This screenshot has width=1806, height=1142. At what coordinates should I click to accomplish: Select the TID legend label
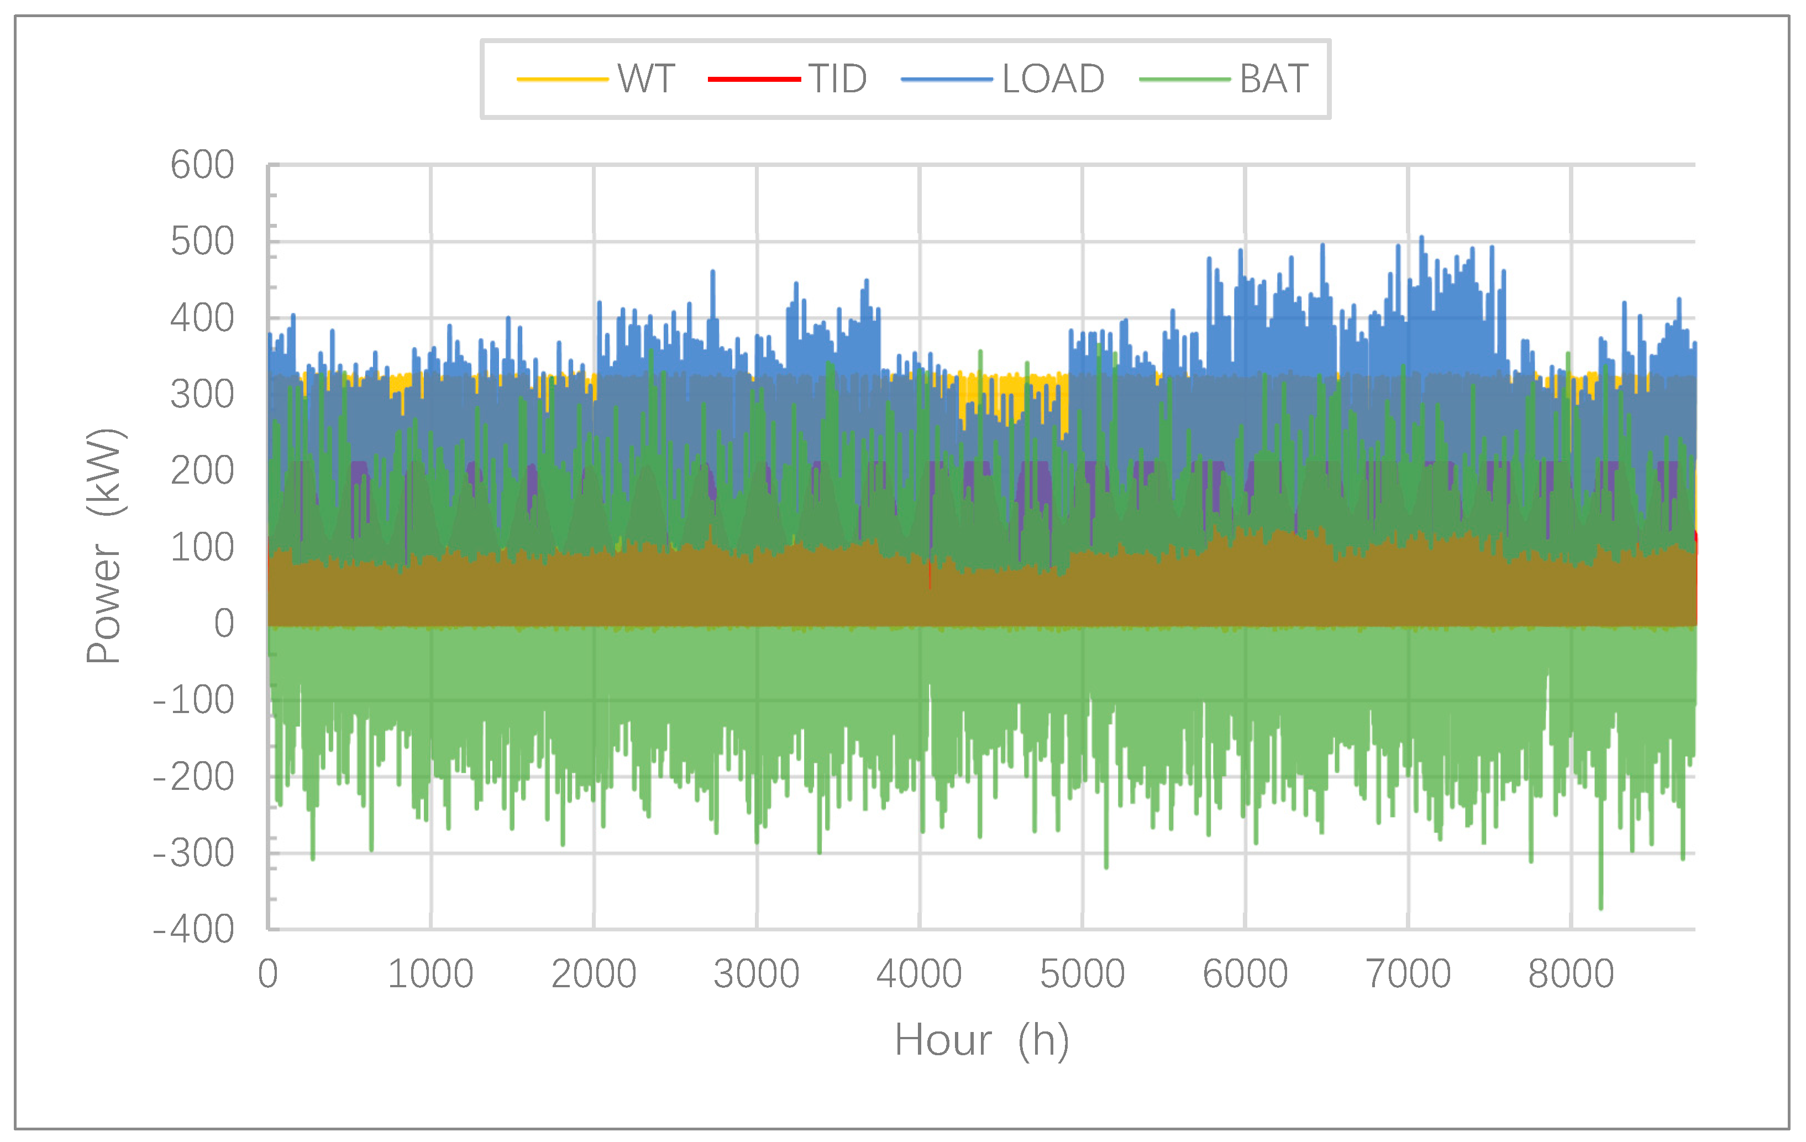837,79
